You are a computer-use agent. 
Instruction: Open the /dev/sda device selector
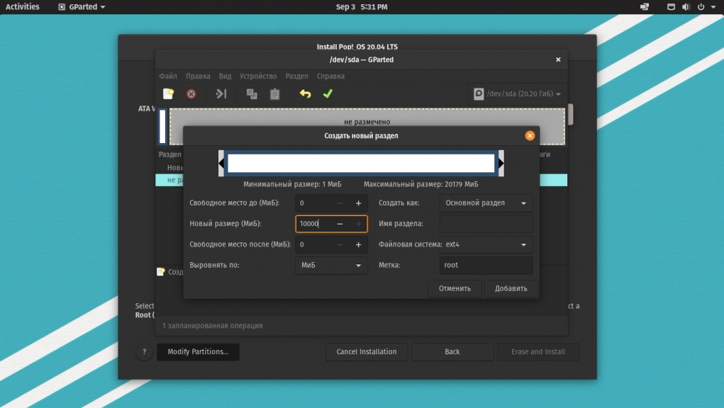517,93
